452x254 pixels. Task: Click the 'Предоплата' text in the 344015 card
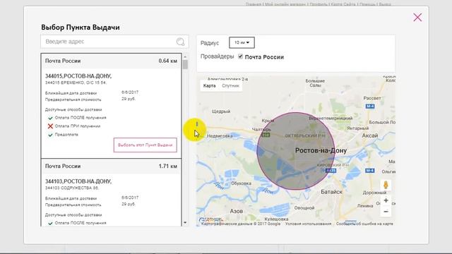pos(66,135)
